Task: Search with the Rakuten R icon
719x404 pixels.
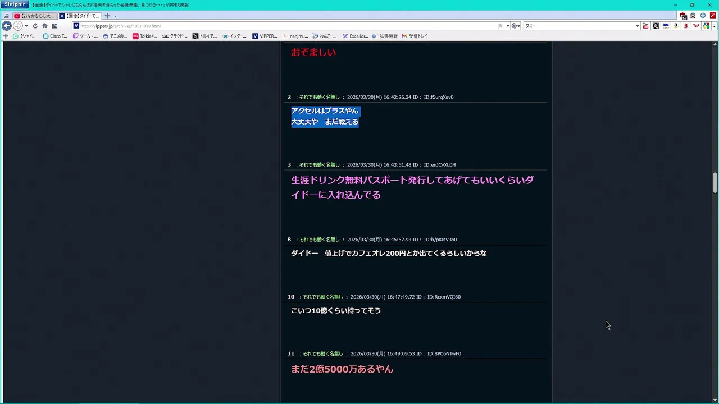Action: pos(686,26)
